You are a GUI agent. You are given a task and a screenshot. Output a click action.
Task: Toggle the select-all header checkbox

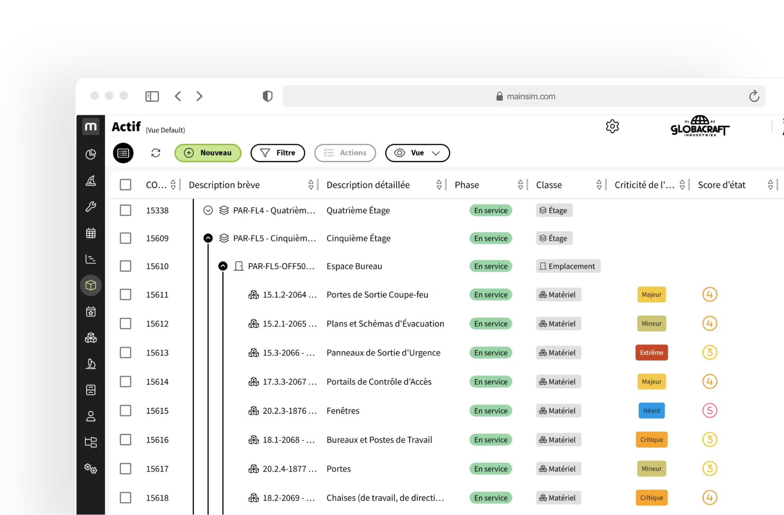pyautogui.click(x=125, y=184)
